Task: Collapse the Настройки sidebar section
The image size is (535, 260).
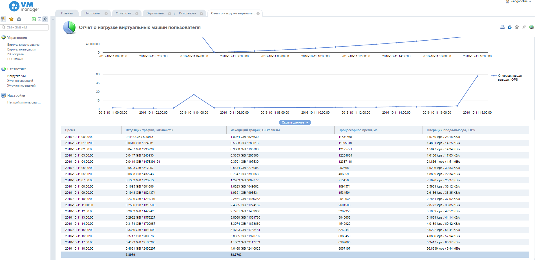Action: click(x=16, y=95)
